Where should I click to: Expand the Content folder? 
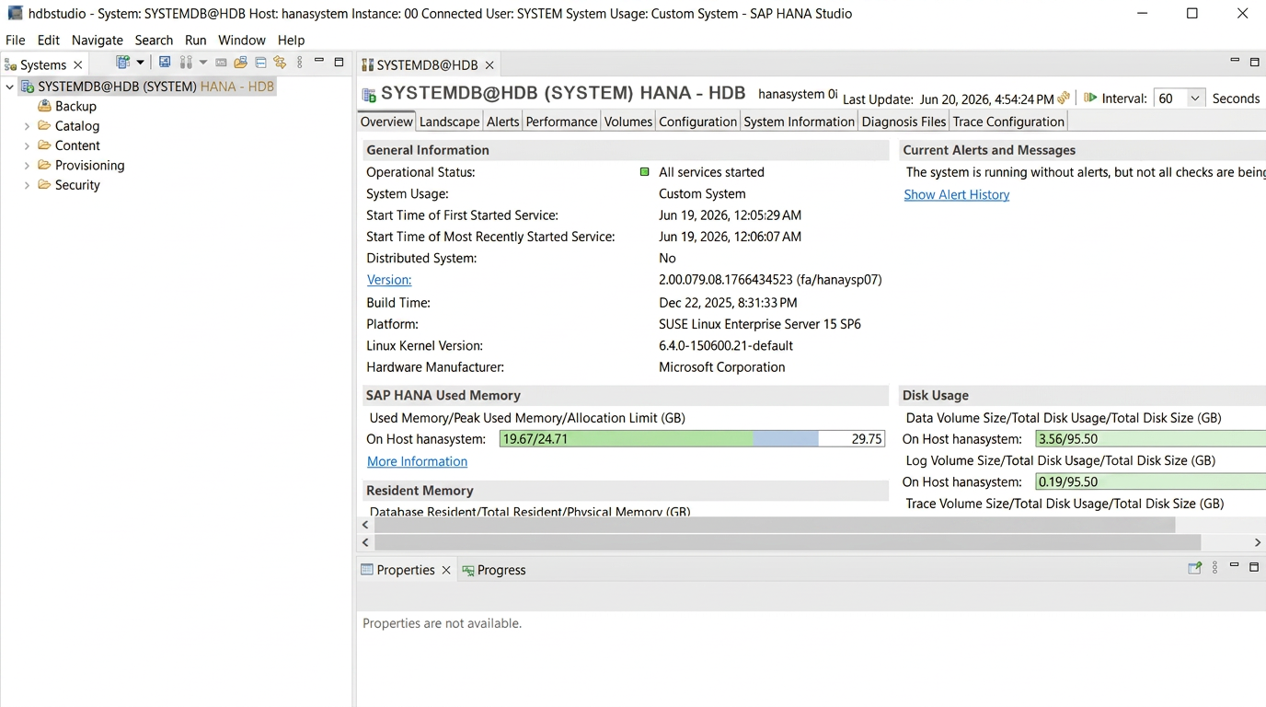tap(27, 145)
